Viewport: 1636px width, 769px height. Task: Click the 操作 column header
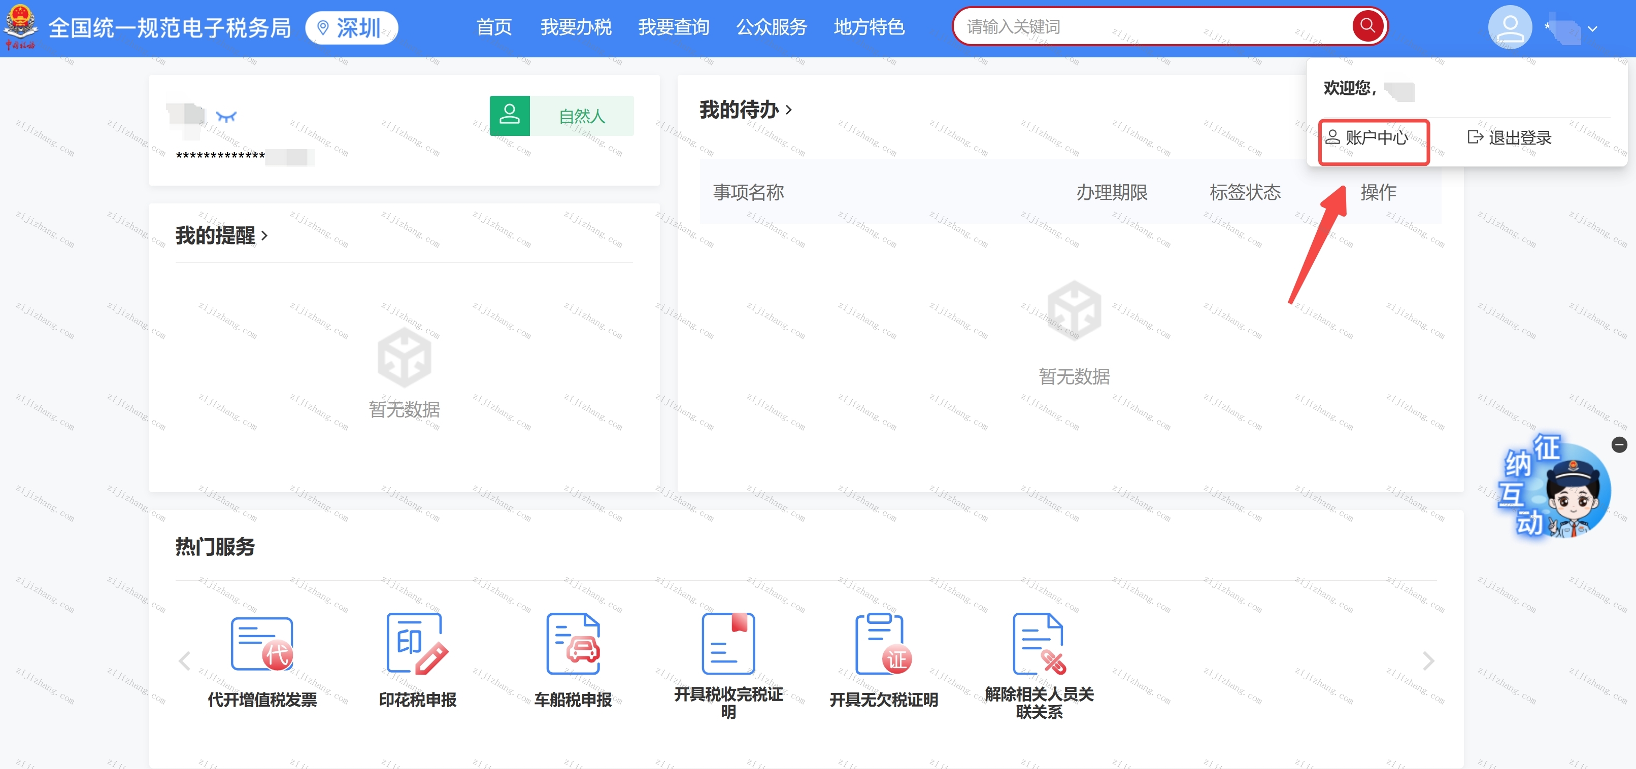click(x=1378, y=192)
